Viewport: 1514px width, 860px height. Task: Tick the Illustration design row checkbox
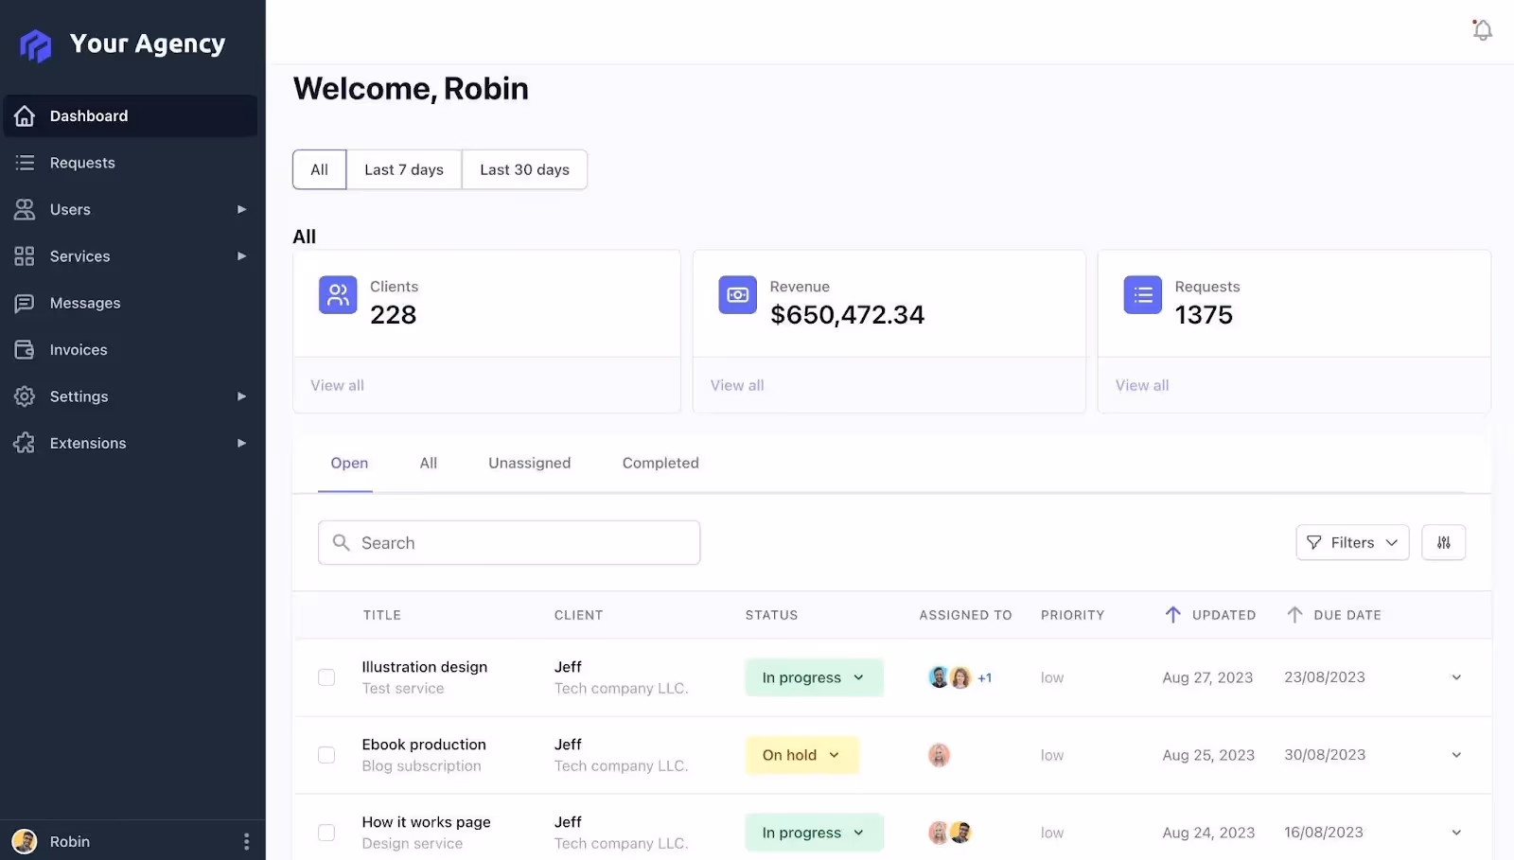(x=326, y=677)
